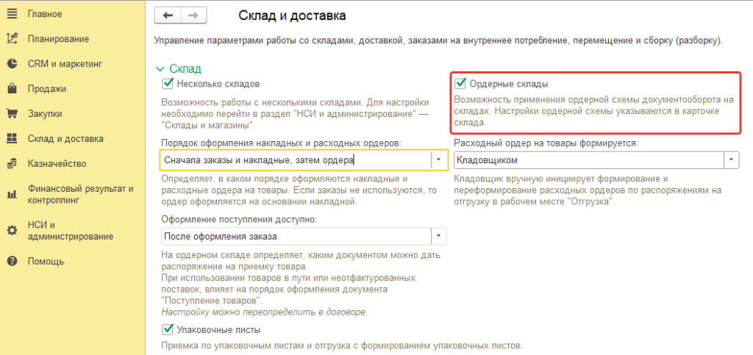Click the forward arrow navigation button

pos(193,15)
